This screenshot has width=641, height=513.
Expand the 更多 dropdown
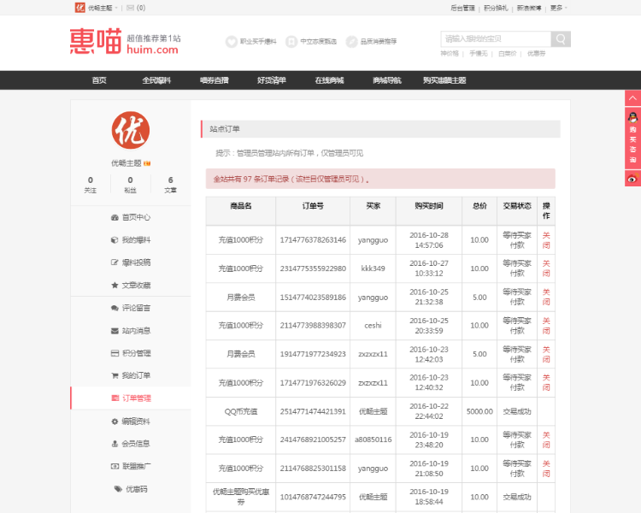tap(558, 8)
